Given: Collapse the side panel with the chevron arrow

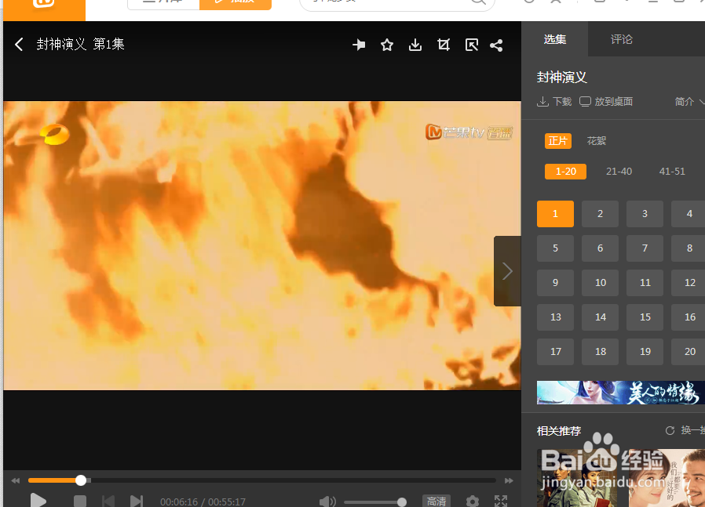Looking at the screenshot, I should [x=507, y=271].
